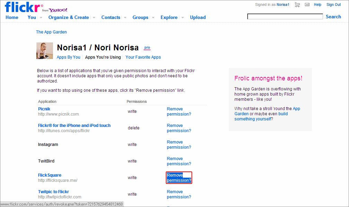This screenshot has width=349, height=207.
Task: Open the Picnik application link
Action: point(44,109)
